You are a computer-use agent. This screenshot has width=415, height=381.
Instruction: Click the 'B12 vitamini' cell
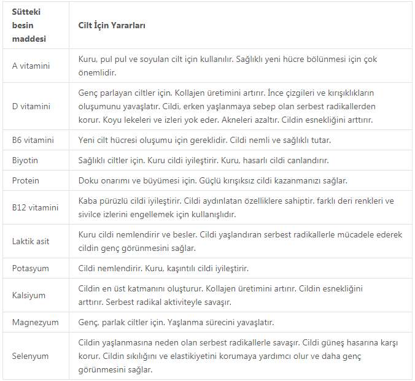(35, 207)
